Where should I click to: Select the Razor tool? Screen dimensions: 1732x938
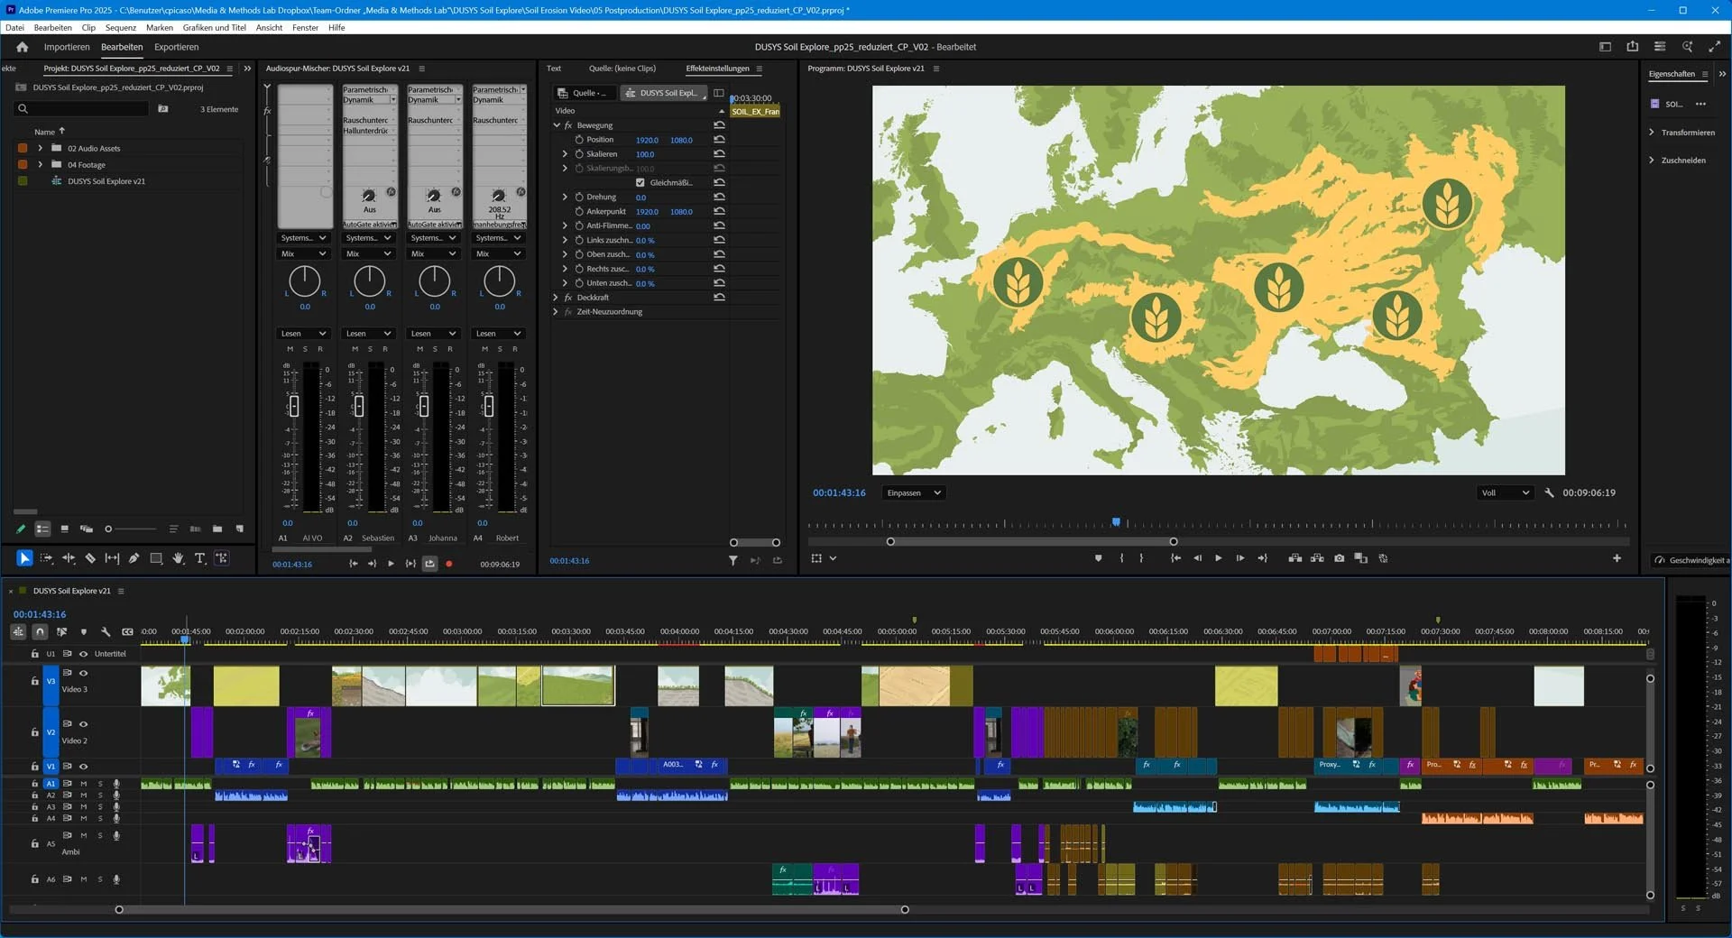(x=90, y=559)
